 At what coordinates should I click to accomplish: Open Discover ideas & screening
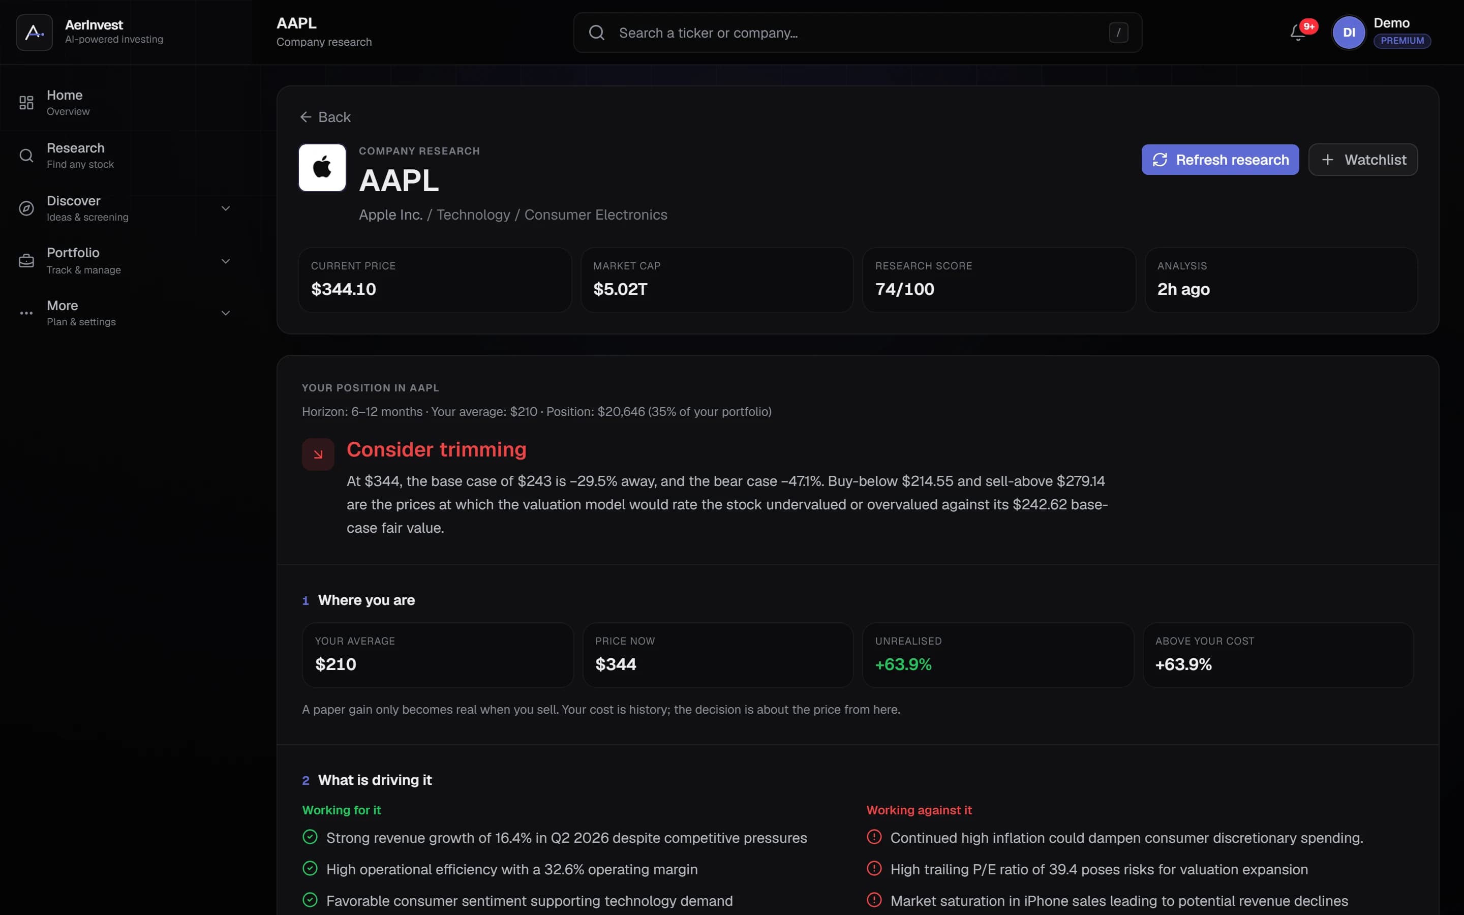(x=126, y=208)
